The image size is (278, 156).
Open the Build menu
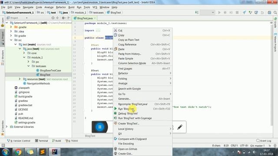click(x=71, y=7)
